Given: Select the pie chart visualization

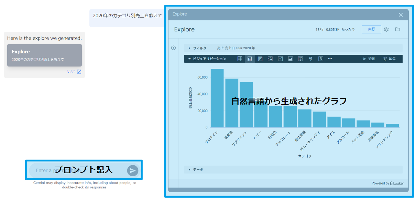Looking at the screenshot, I should pyautogui.click(x=300, y=59).
